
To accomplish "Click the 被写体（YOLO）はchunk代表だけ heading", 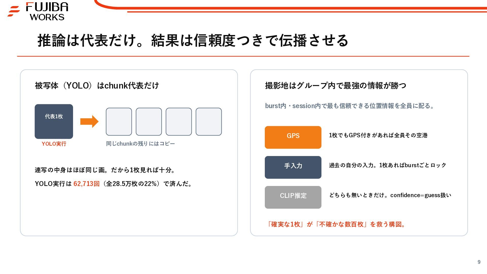I will click(97, 85).
